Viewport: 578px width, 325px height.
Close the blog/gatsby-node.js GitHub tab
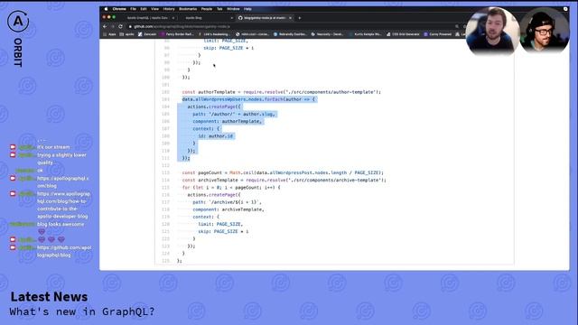coord(290,18)
